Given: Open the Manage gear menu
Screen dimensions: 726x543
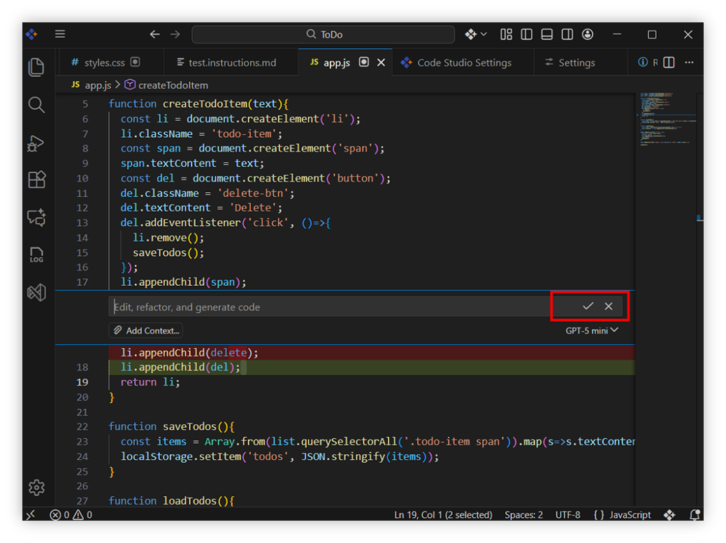Looking at the screenshot, I should (36, 487).
